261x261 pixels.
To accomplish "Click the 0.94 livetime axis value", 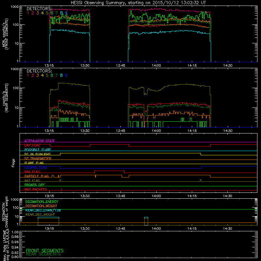I will [x=15, y=247].
